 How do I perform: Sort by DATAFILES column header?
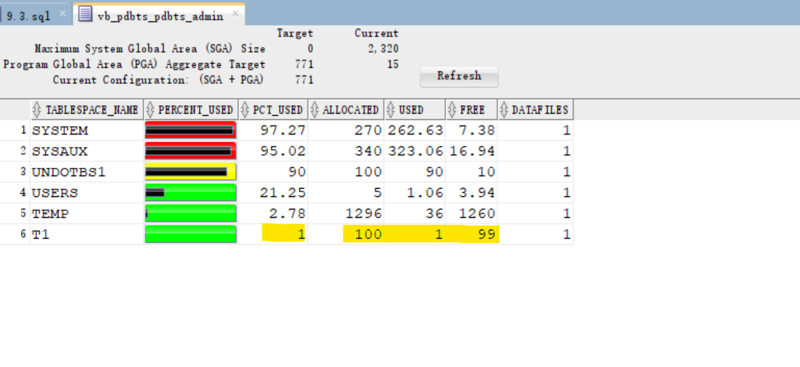[535, 110]
